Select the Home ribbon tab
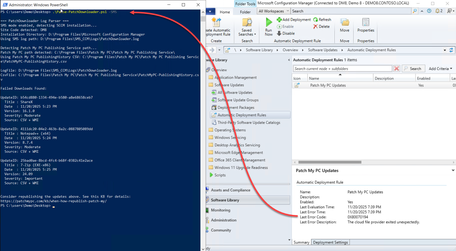This screenshot has height=251, width=456. [225, 12]
